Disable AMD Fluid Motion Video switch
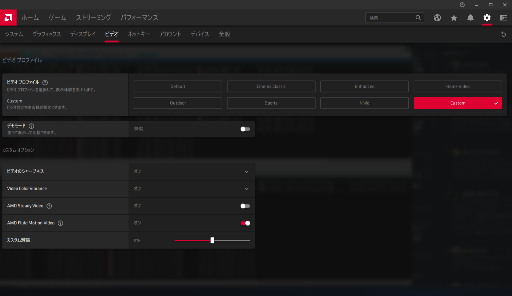The width and height of the screenshot is (512, 296). [245, 223]
